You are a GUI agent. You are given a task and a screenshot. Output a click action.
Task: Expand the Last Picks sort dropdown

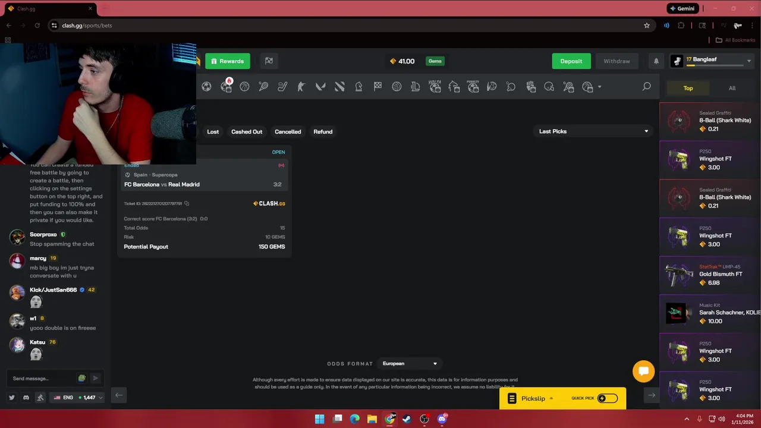coord(593,131)
